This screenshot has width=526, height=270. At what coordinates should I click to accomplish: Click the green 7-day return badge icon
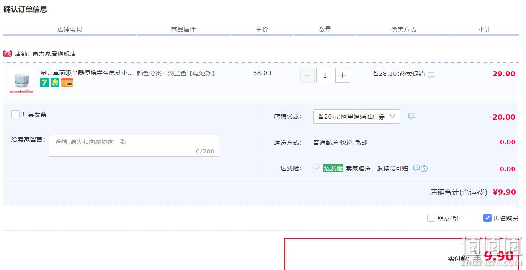click(x=45, y=82)
